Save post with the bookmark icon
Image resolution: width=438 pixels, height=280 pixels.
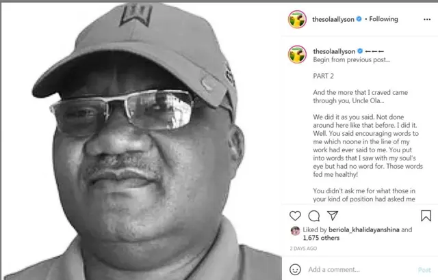click(426, 216)
